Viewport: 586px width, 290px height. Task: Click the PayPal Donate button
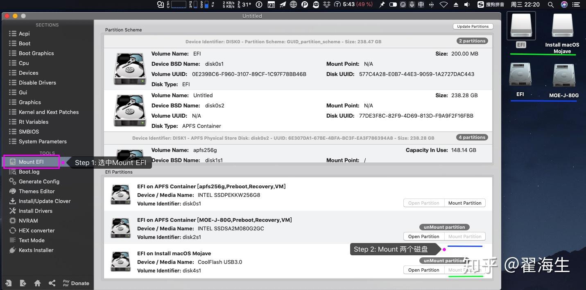click(76, 283)
